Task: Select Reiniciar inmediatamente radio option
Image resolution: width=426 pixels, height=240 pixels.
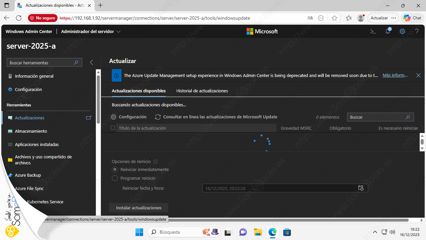Action: coord(115,169)
